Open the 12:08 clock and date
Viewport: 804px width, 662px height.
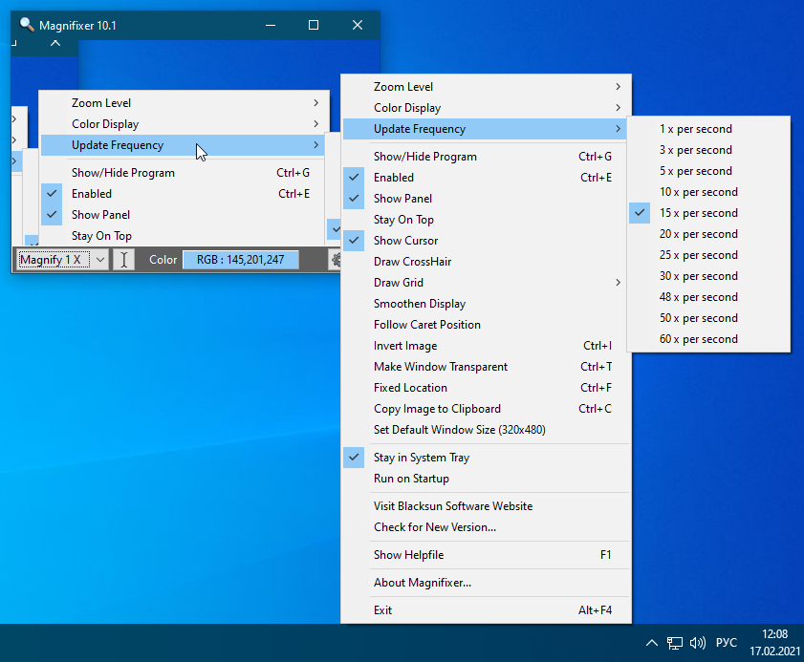coord(774,643)
